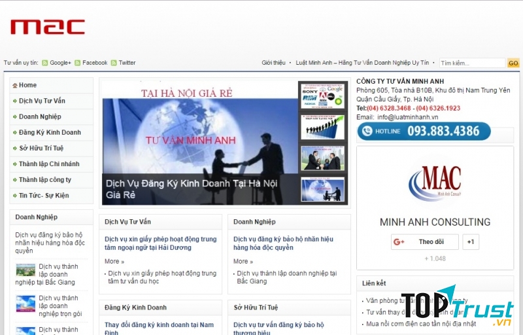Click the + 1.048 follower count
523x335 pixels.
click(435, 258)
